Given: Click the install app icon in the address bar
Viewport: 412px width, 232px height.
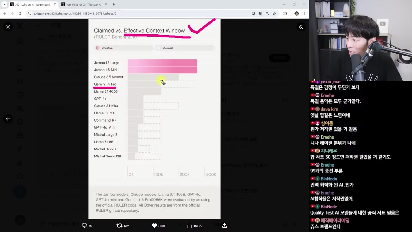Looking at the screenshot, I should coord(254,14).
